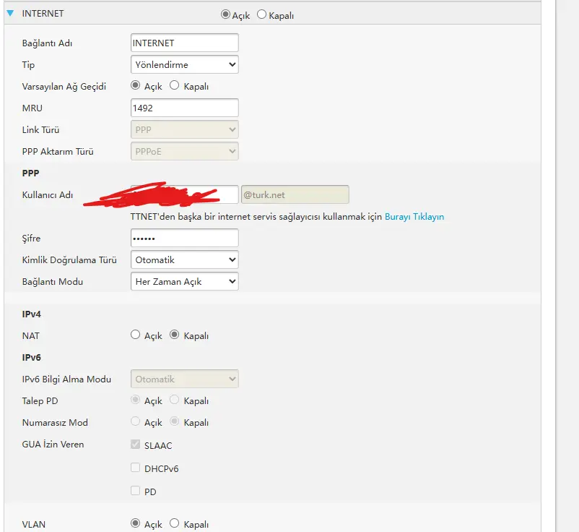
Task: Enable NAT by selecting Açık
Action: point(136,335)
